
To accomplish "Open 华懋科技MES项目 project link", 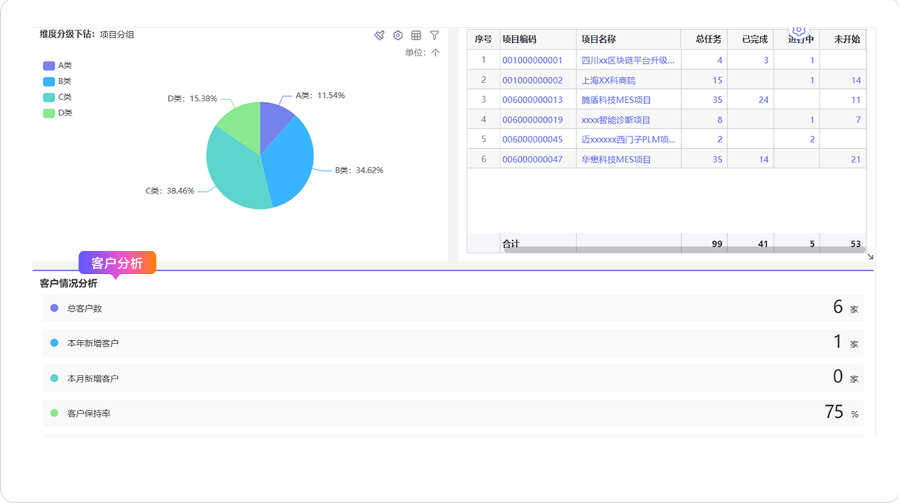I will pyautogui.click(x=616, y=159).
